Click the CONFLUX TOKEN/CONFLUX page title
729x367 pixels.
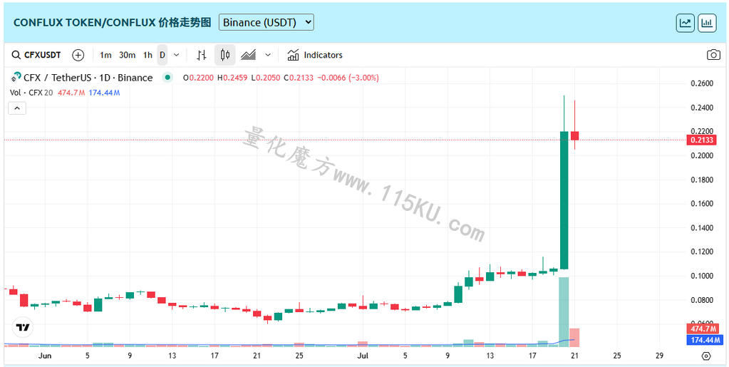112,22
